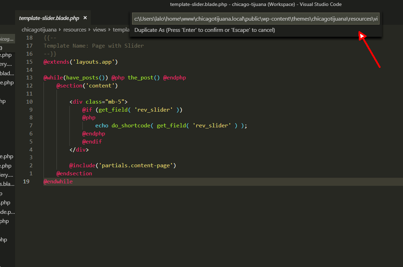The height and width of the screenshot is (267, 403).
Task: Click the --}} comment closer
Action: tap(50, 54)
